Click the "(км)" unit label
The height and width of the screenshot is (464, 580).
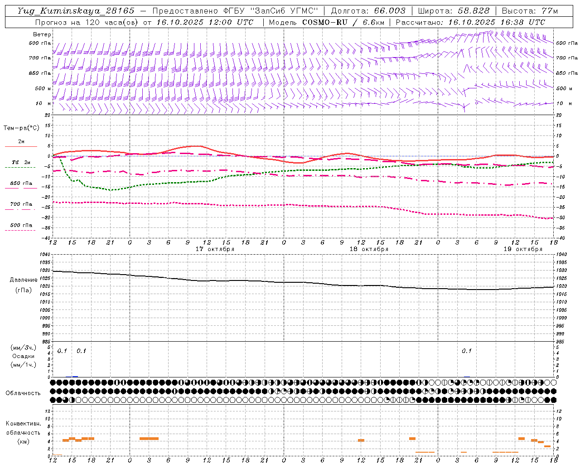23,441
